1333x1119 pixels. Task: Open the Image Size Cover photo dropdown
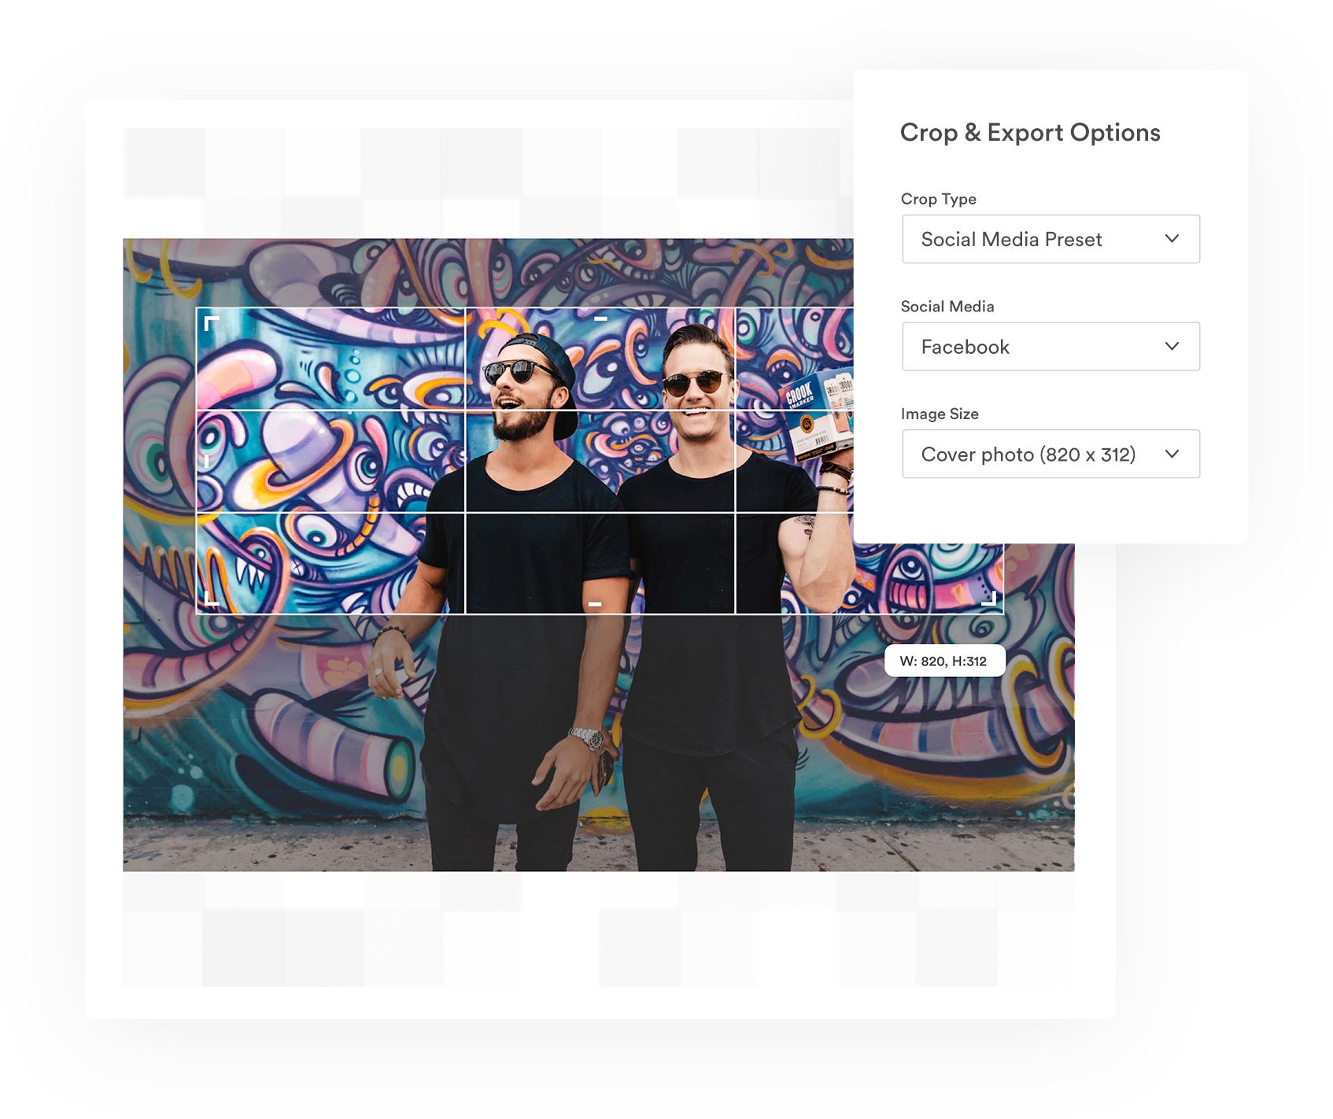click(x=1051, y=454)
